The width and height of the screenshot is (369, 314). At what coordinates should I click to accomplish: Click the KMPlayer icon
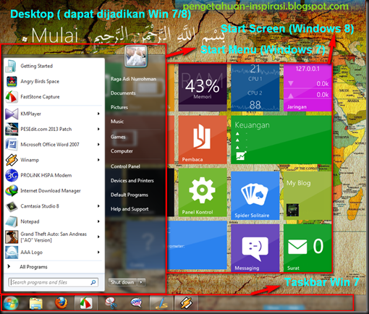[12, 114]
